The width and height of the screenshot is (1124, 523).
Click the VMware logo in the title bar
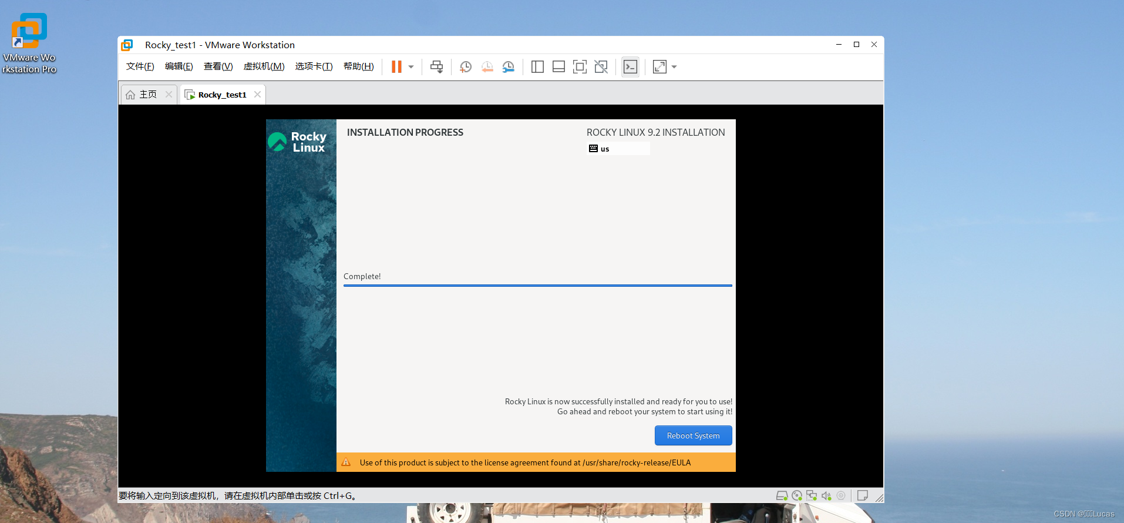pos(127,45)
